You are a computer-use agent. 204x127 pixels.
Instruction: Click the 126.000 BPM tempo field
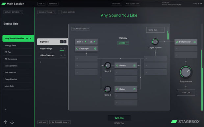point(119,118)
